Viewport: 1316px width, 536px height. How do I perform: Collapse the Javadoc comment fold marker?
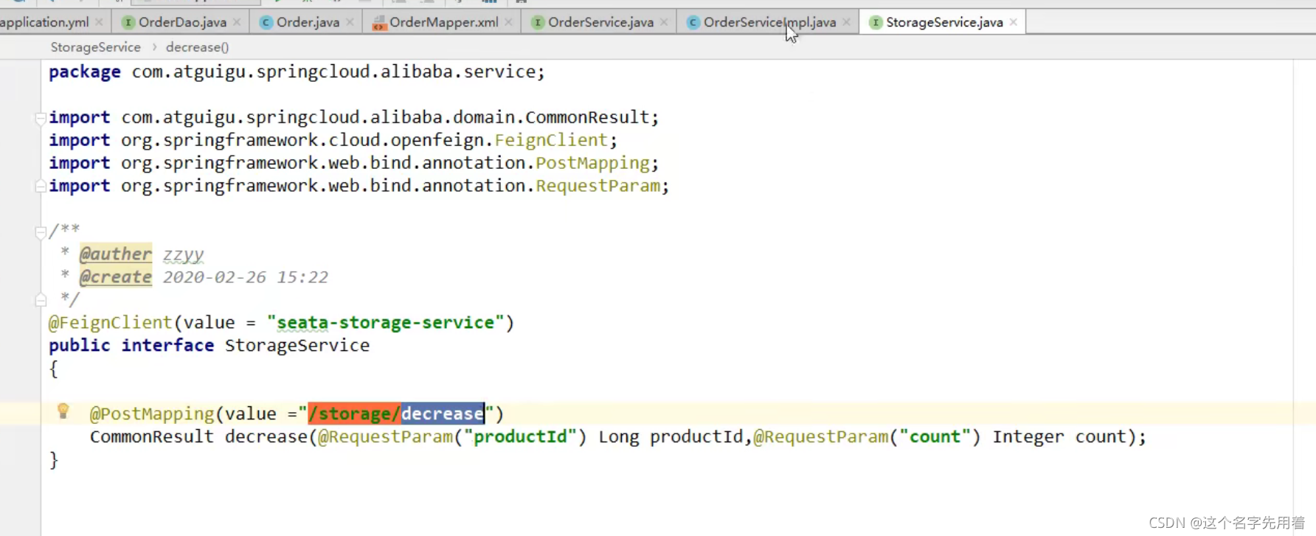click(x=41, y=232)
